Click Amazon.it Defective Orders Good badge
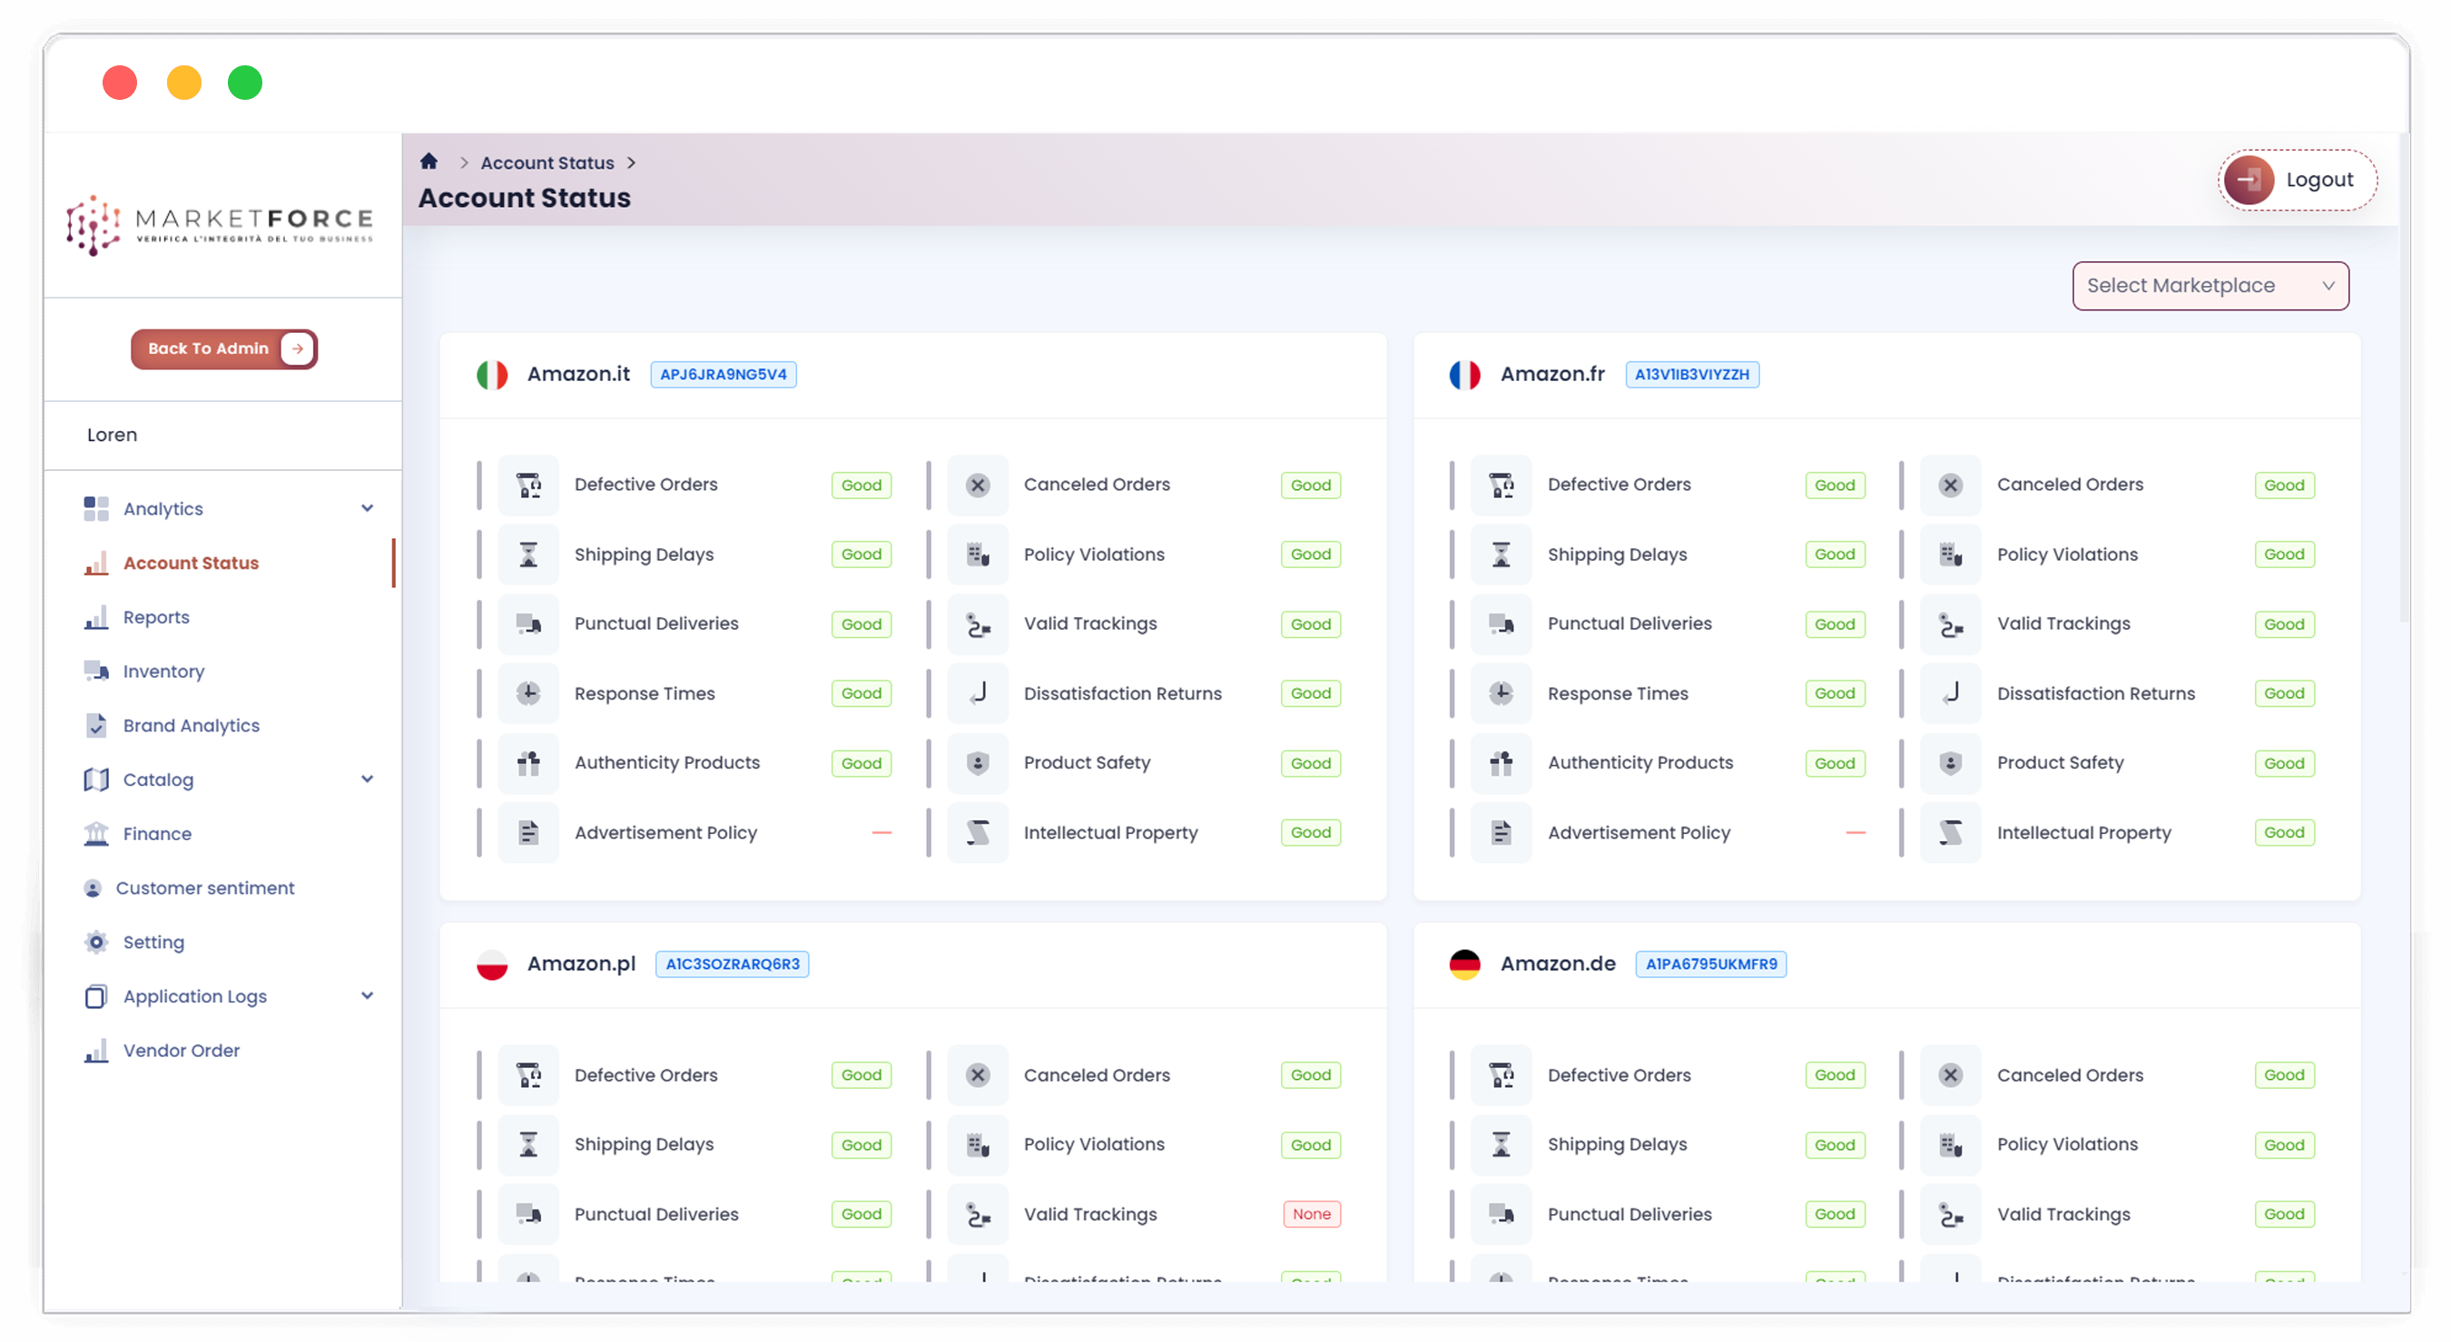The width and height of the screenshot is (2451, 1342). click(x=861, y=485)
